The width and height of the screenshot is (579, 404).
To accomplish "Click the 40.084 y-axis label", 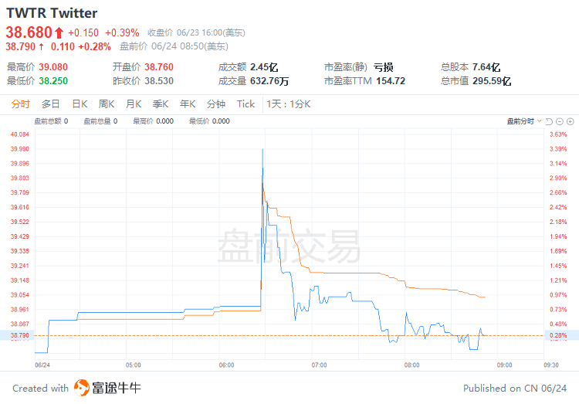I will (x=19, y=134).
